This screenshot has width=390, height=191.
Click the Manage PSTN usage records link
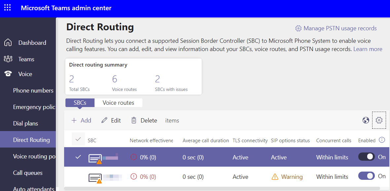pos(340,28)
